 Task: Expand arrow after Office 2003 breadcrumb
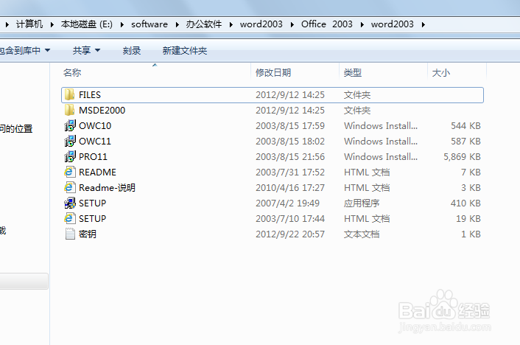(x=362, y=24)
